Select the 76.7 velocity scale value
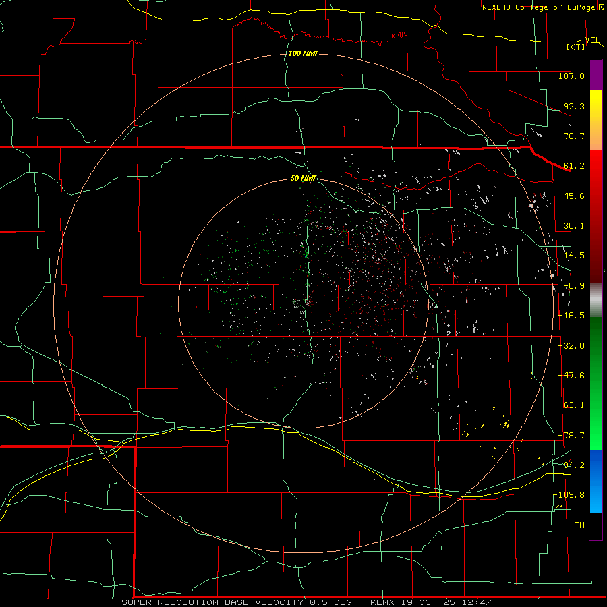 coord(574,136)
